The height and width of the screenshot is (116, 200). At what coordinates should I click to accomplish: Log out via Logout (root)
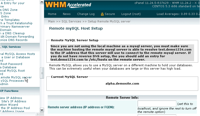point(131,14)
